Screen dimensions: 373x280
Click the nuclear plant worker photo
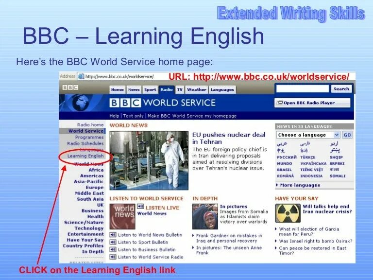tap(149, 160)
